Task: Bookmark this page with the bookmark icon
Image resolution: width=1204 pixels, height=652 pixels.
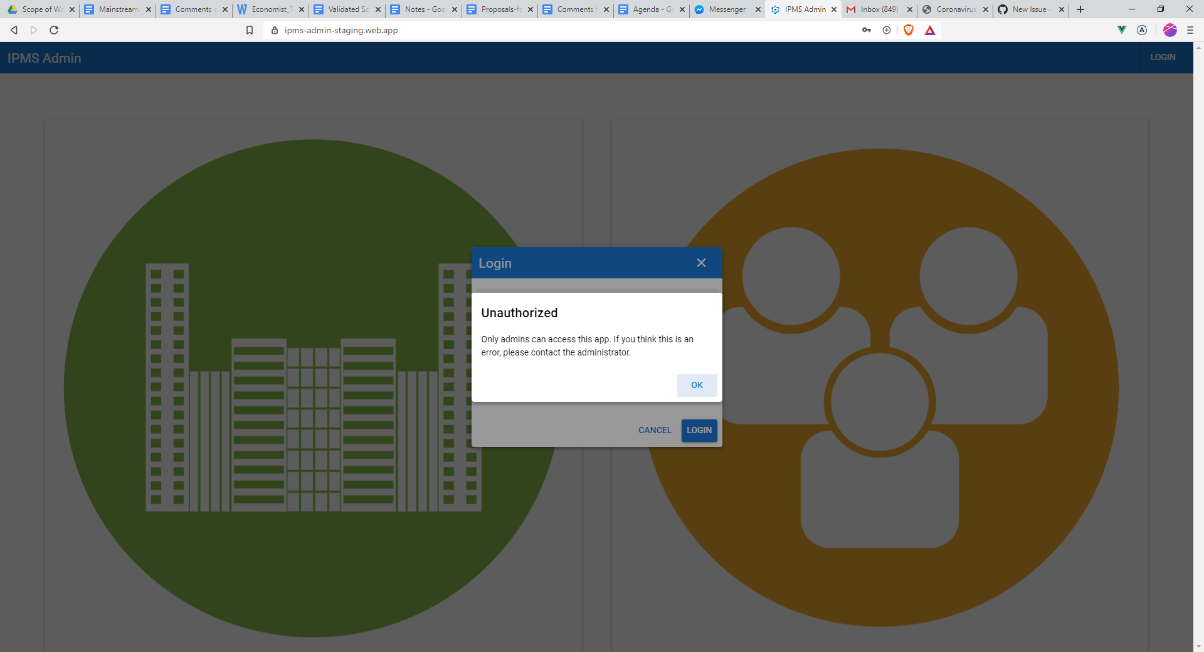Action: pos(250,30)
